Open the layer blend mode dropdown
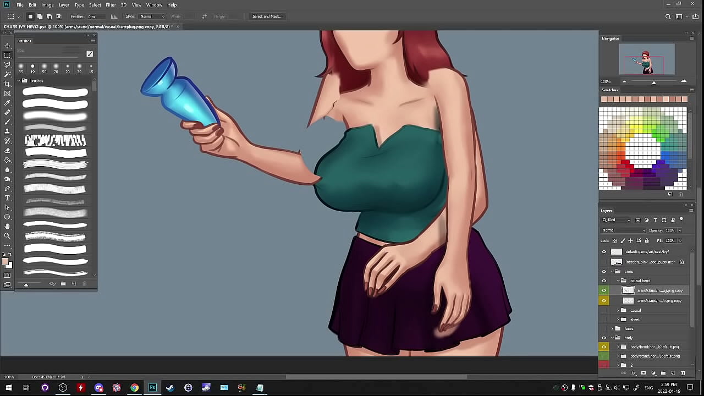The image size is (704, 396). (623, 230)
